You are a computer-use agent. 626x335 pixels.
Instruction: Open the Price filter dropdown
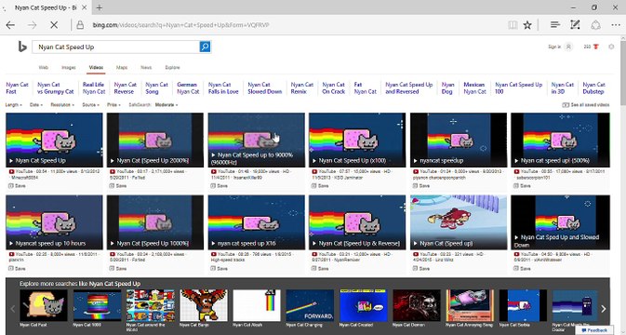(113, 105)
